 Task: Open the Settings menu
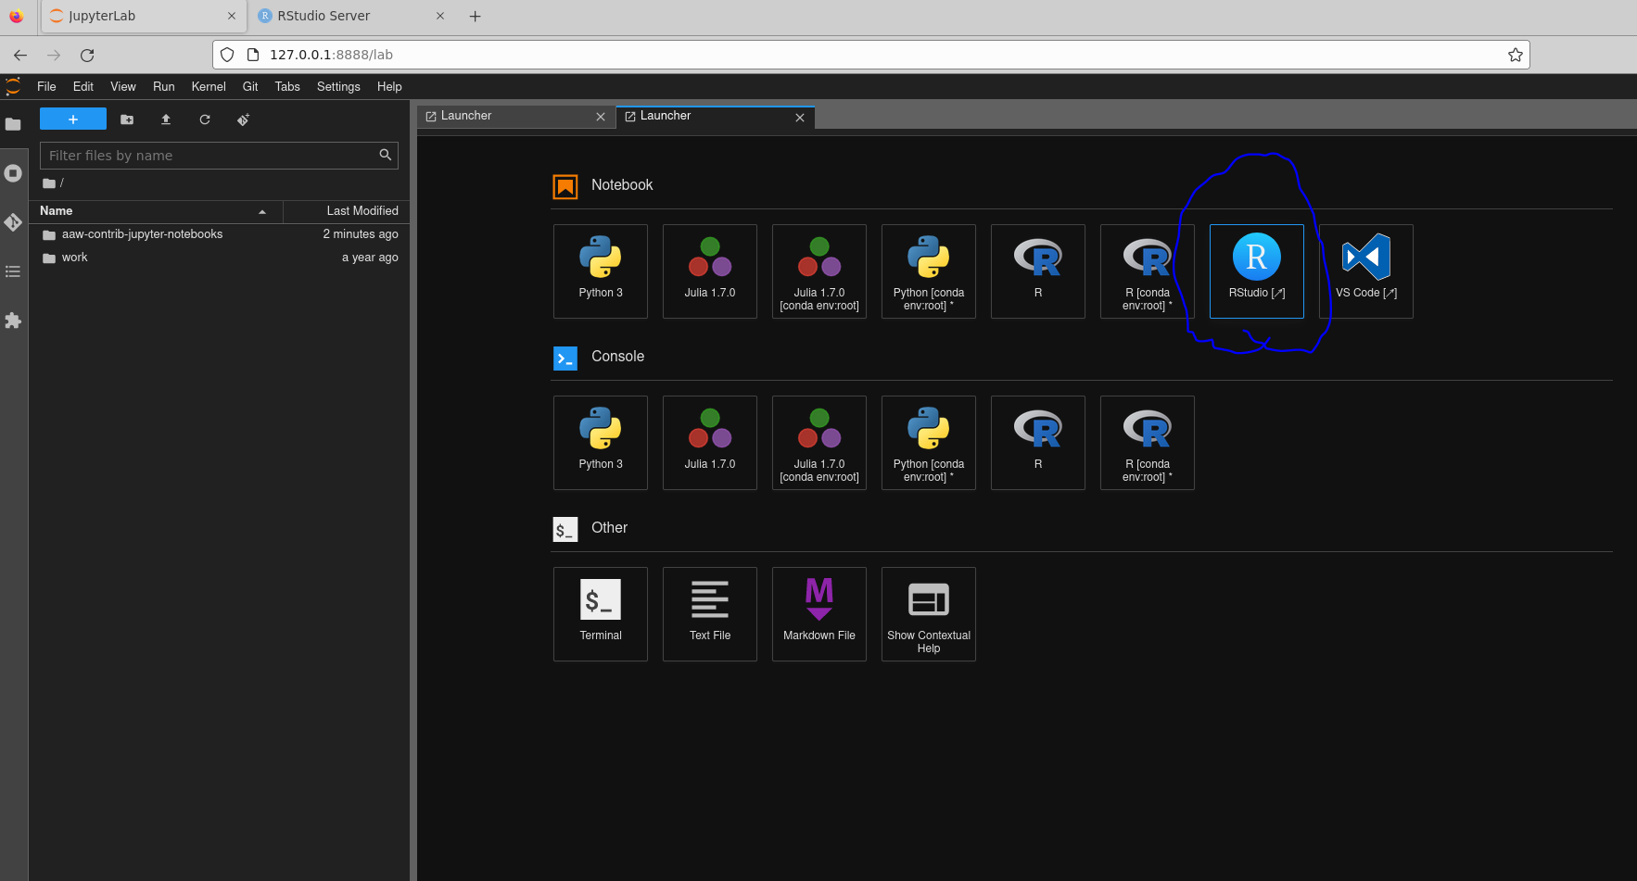338,86
